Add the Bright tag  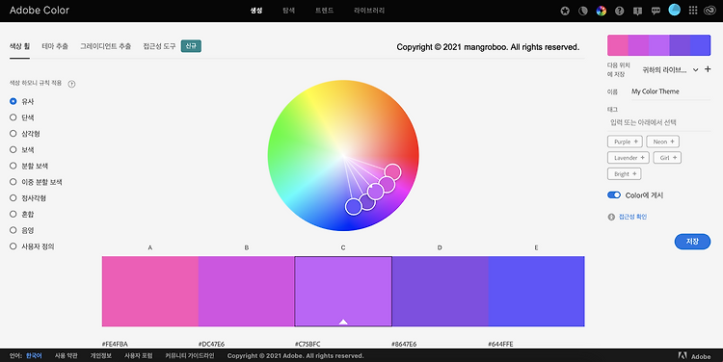click(x=625, y=173)
